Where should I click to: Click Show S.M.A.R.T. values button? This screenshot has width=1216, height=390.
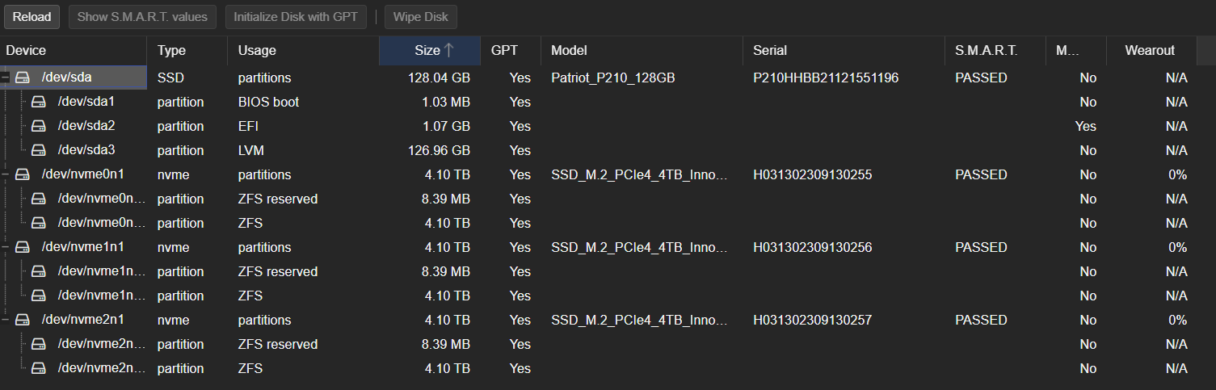(142, 17)
